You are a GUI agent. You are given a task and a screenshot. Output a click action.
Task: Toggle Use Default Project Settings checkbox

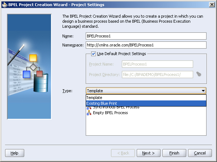click(93, 54)
